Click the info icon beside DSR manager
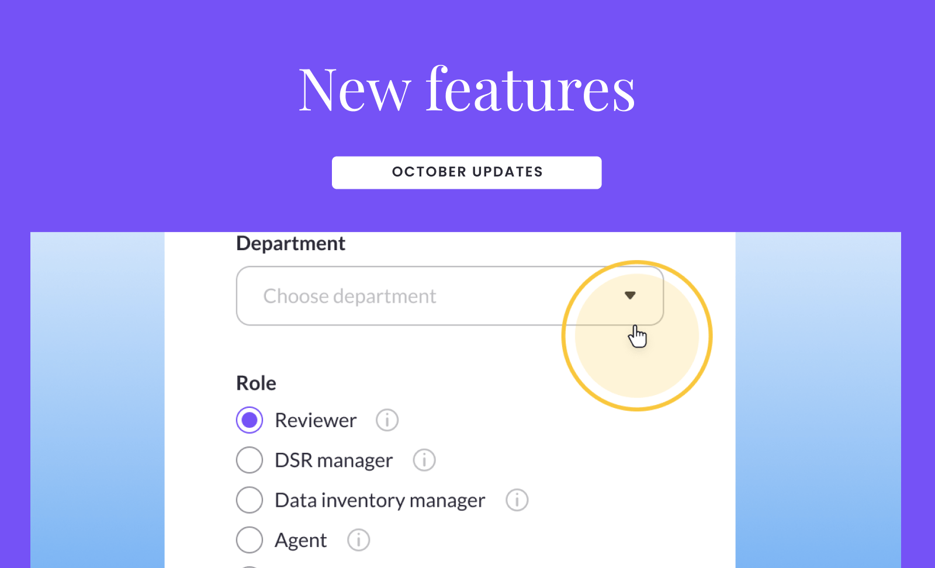The height and width of the screenshot is (568, 935). 424,460
